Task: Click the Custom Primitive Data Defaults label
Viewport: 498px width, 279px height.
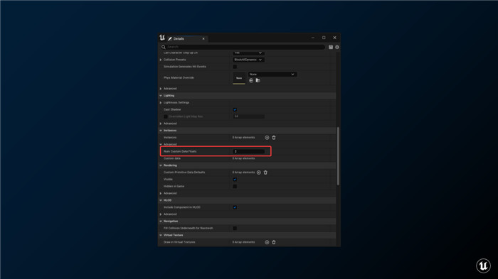Action: [x=184, y=173]
